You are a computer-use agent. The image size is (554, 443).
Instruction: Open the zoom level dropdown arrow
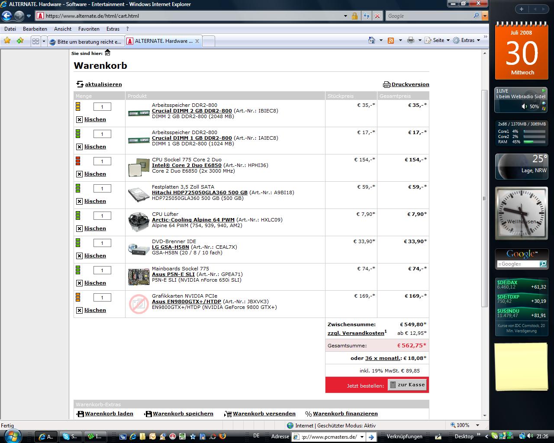click(477, 425)
